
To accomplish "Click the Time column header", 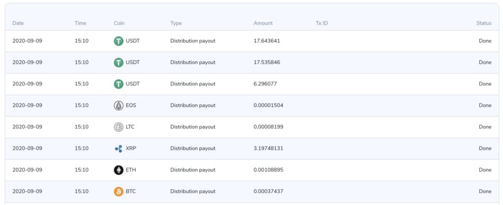I will click(80, 23).
